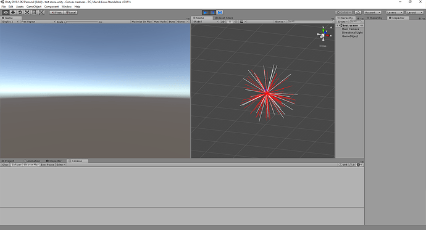Click the scene orientation gizmo
The height and width of the screenshot is (230, 426).
(x=324, y=35)
